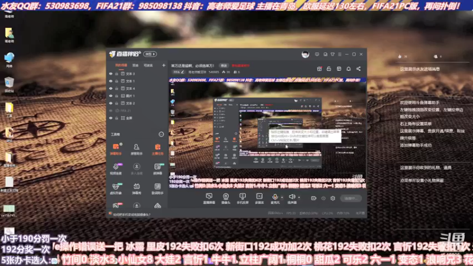Toggle lock on 文本 1 layer
Viewport: 473px width, 266px height.
(116, 81)
